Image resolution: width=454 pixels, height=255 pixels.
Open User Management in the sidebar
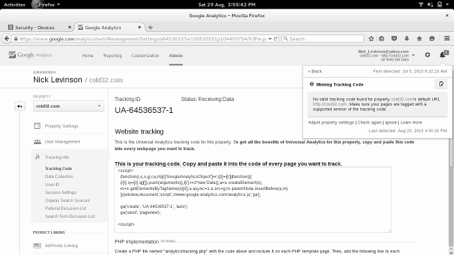click(x=62, y=141)
